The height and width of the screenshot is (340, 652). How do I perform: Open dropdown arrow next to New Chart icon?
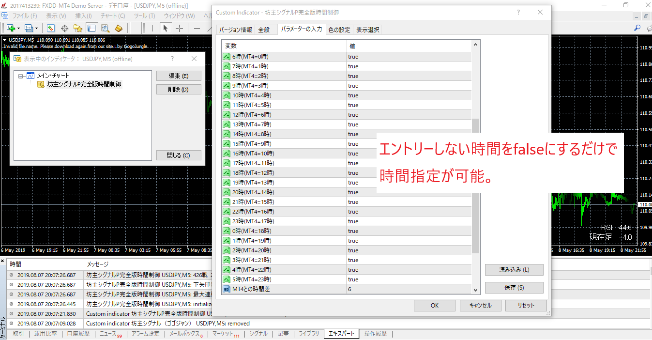(x=18, y=29)
